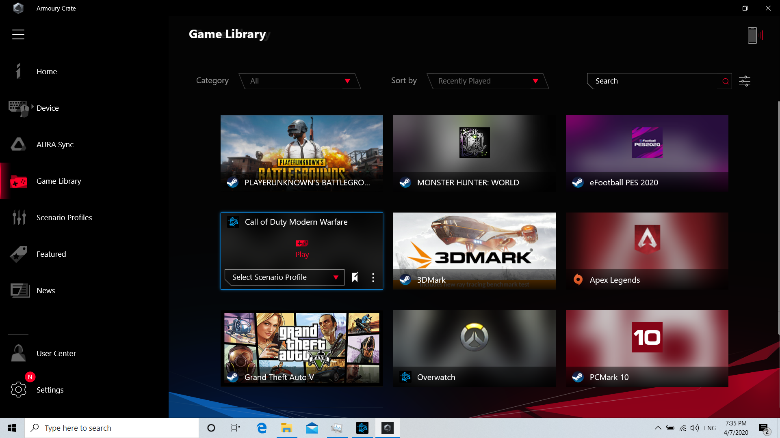Click the red Play text on Call of Duty

point(302,255)
